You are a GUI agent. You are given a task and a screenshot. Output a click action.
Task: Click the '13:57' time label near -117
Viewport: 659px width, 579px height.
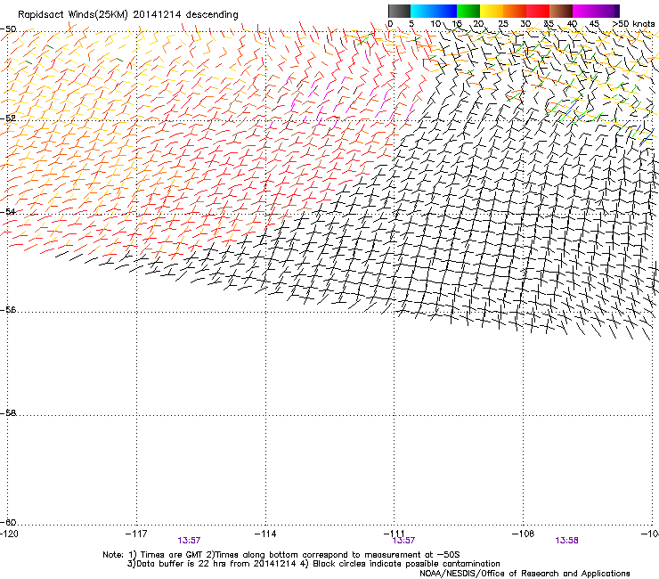click(189, 541)
